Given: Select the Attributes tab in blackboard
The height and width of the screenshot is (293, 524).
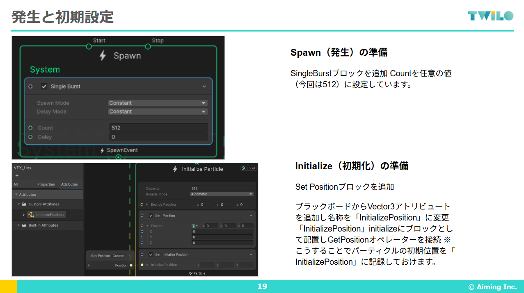Looking at the screenshot, I should pyautogui.click(x=69, y=184).
